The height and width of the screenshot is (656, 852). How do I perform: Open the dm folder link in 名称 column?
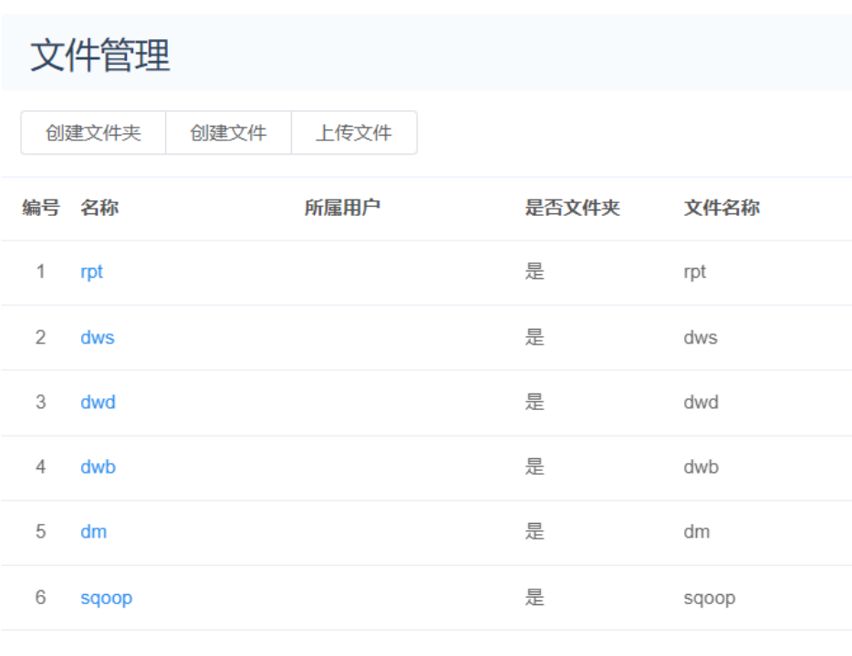93,531
